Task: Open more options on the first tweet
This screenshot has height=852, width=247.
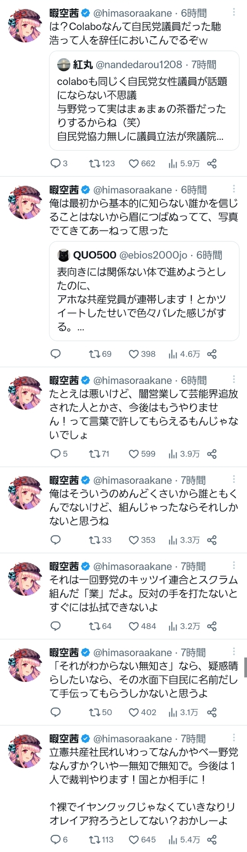Action: [x=234, y=13]
